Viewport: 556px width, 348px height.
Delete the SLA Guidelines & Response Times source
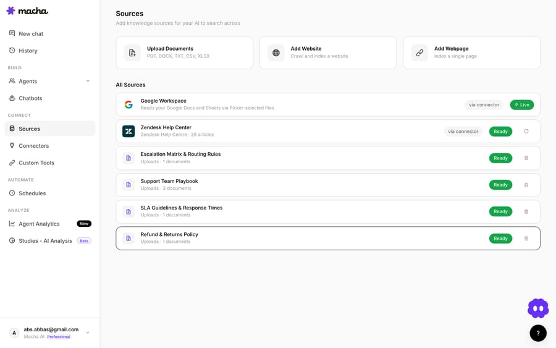526,211
